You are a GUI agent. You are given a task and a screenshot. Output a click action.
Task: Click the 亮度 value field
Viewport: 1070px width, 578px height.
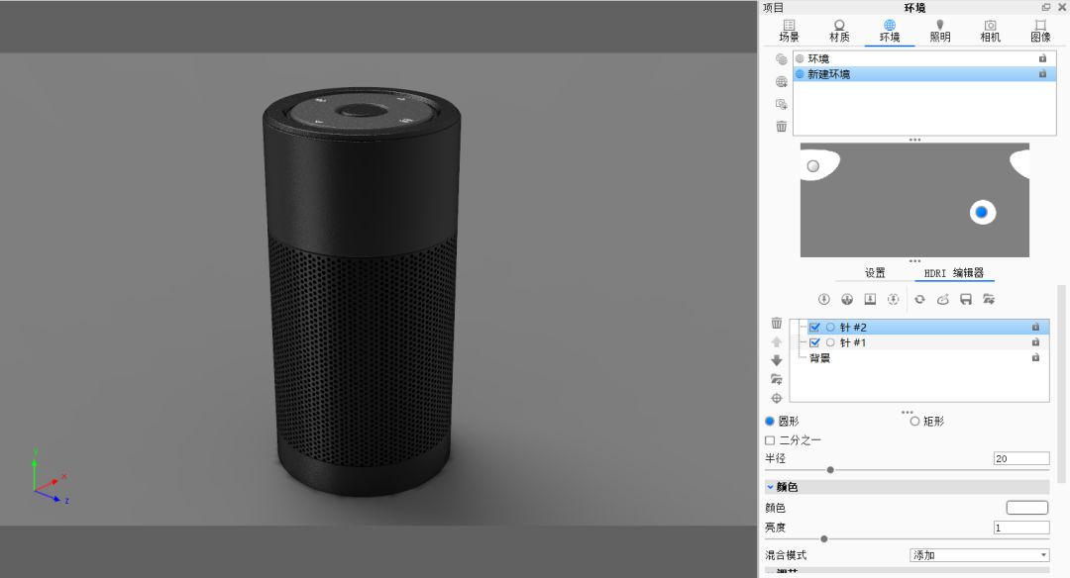point(1020,528)
